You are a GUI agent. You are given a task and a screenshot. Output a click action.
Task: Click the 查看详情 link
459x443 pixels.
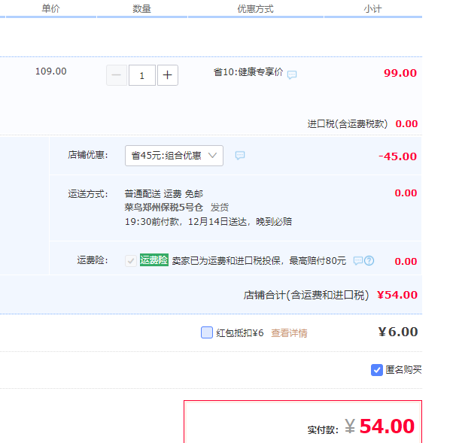click(x=289, y=333)
